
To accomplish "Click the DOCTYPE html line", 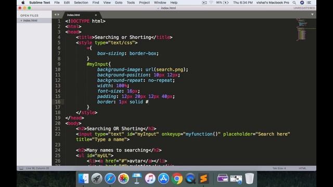I will [85, 21].
